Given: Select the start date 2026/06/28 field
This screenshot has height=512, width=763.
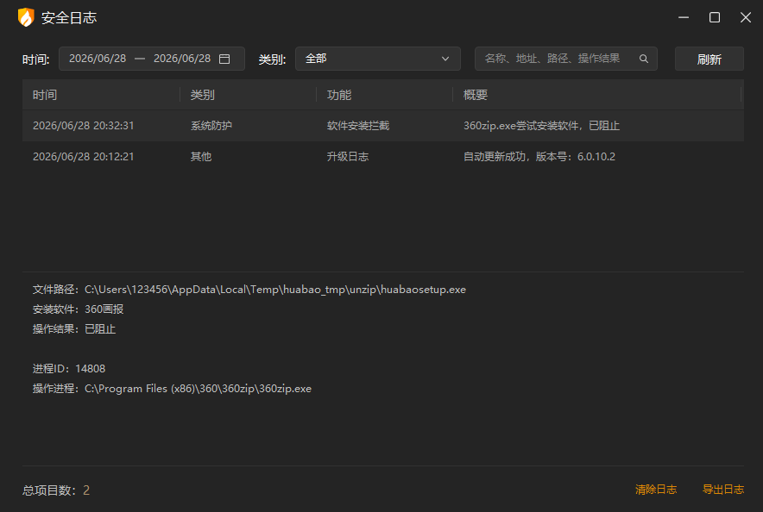Looking at the screenshot, I should click(98, 59).
